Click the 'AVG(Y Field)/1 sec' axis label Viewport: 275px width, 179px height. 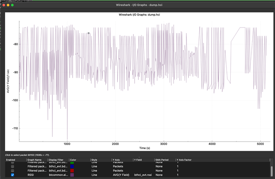pyautogui.click(x=8, y=81)
